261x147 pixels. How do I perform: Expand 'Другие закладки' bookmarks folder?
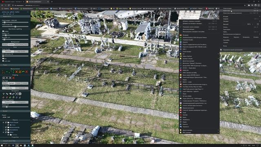[199, 130]
